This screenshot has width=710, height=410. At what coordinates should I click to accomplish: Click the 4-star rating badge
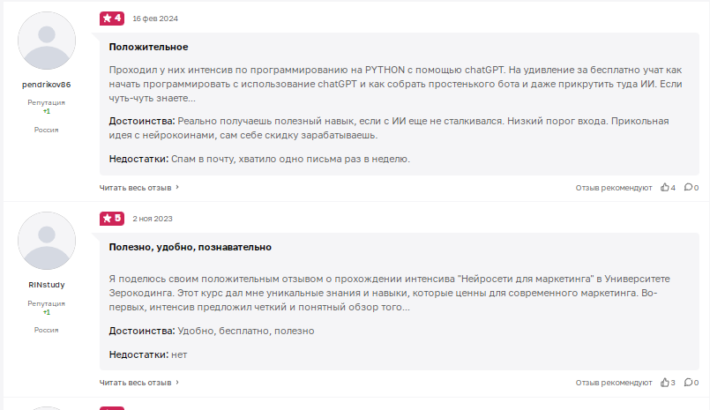(x=112, y=19)
